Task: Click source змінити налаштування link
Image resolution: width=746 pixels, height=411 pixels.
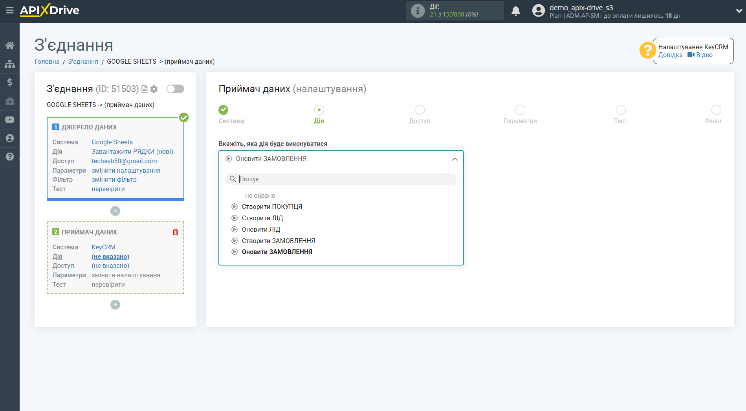Action: [126, 170]
